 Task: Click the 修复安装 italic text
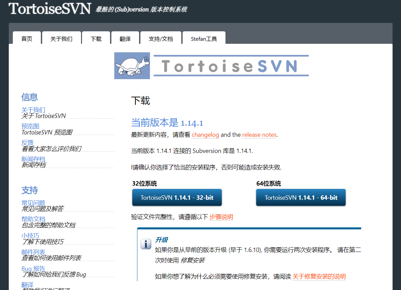click(193, 260)
